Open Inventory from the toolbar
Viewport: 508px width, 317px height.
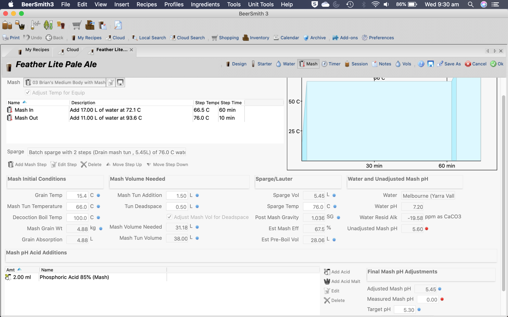pos(256,38)
